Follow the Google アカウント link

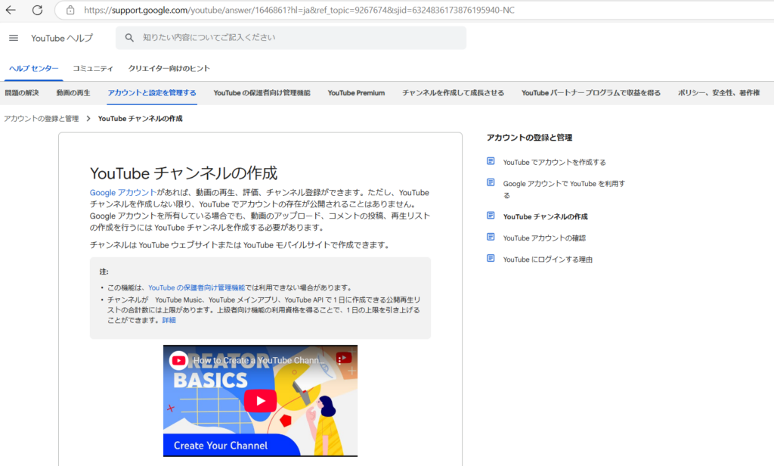click(123, 193)
